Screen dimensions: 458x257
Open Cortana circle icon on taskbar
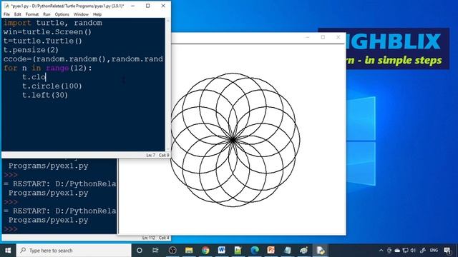point(140,251)
